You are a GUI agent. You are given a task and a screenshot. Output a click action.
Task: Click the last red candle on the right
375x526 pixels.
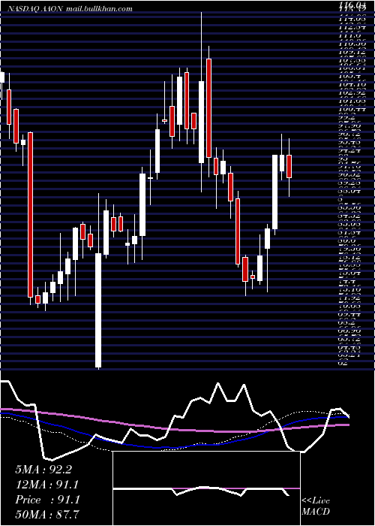pyautogui.click(x=289, y=166)
